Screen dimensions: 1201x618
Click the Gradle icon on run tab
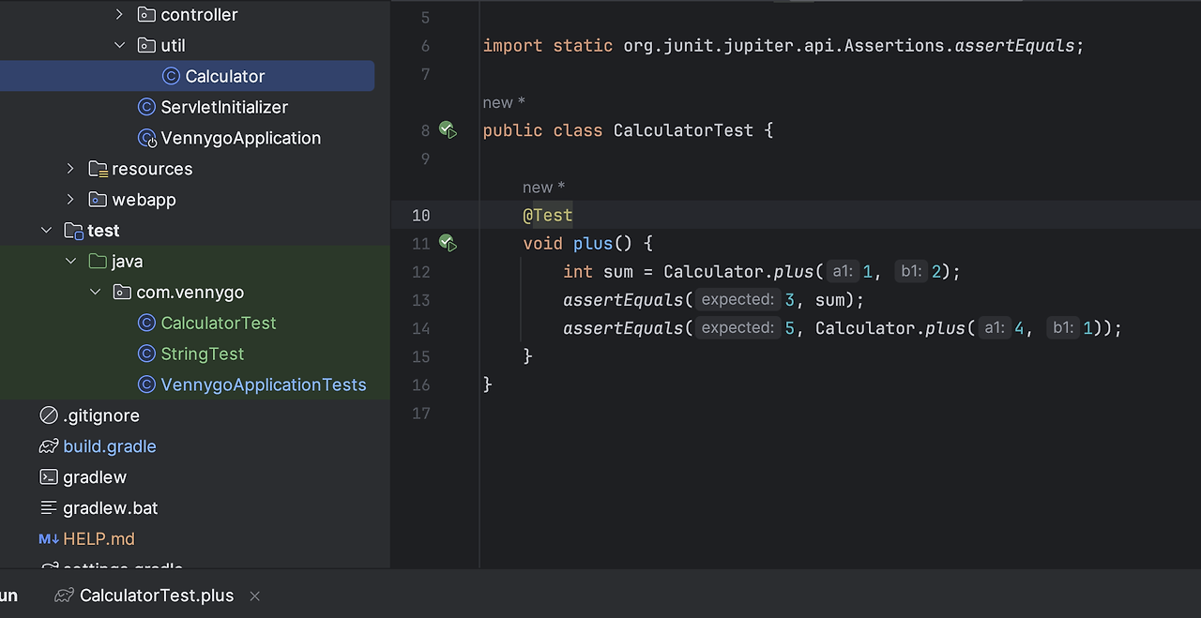click(64, 595)
